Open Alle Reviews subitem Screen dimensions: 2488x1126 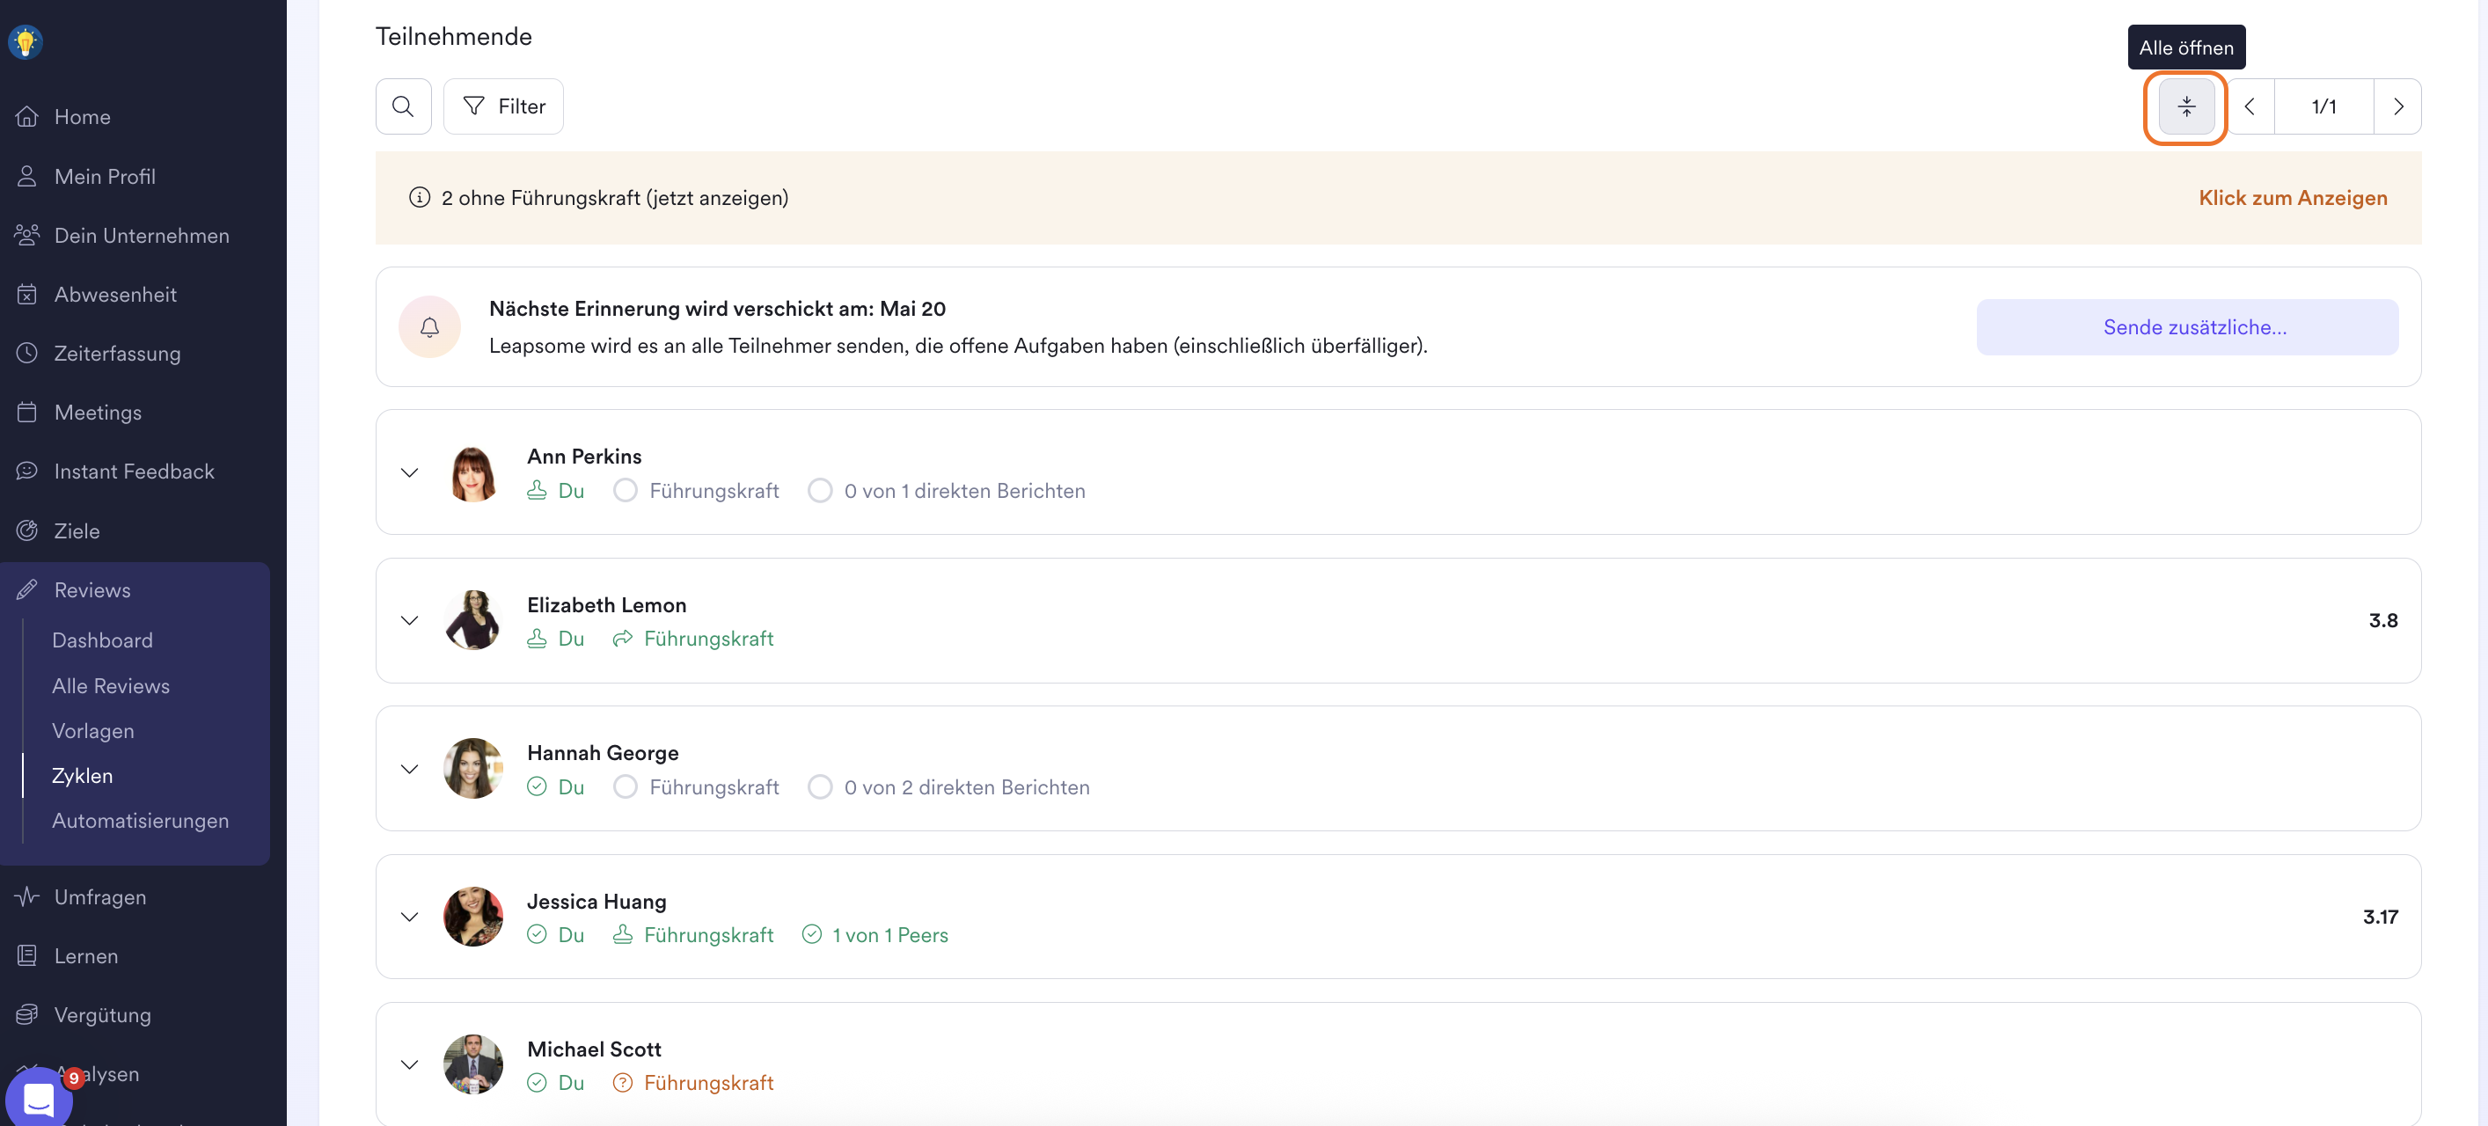pyautogui.click(x=111, y=685)
